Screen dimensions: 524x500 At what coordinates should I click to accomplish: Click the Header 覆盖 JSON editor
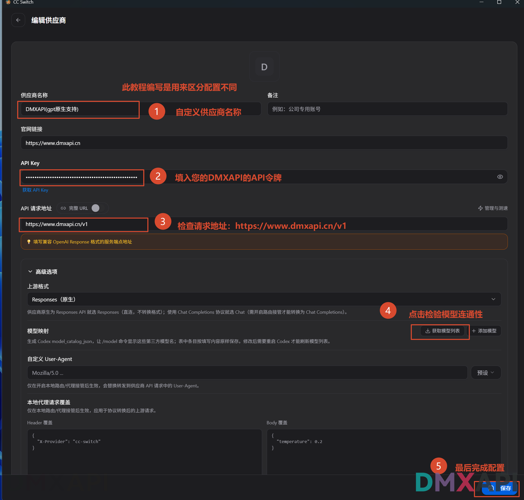pyautogui.click(x=144, y=452)
